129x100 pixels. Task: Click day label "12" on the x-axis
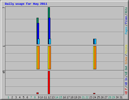(49, 97)
